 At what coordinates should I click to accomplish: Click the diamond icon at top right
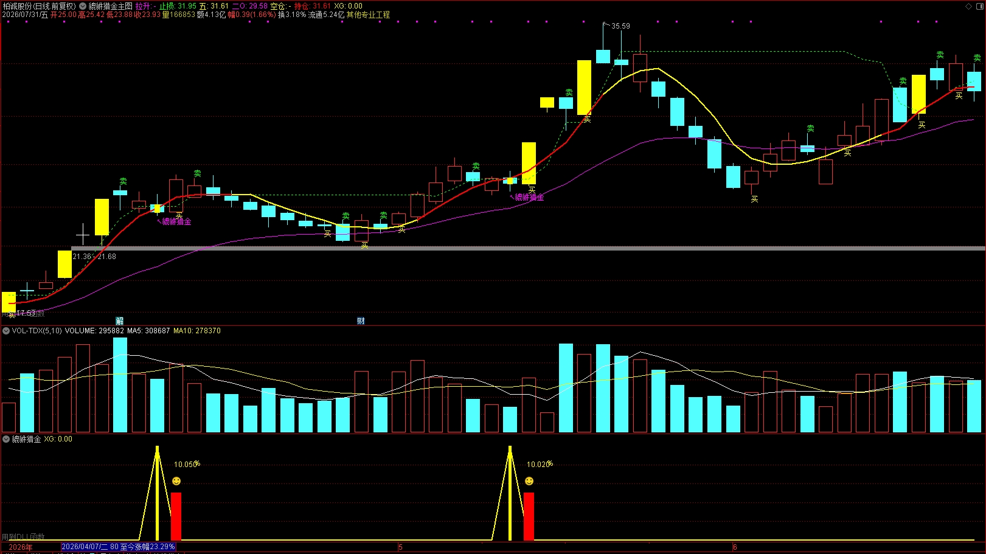[968, 6]
